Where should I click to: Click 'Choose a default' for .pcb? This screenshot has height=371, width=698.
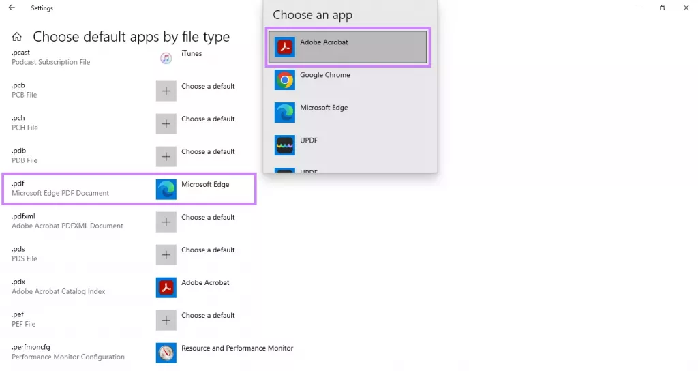208,86
